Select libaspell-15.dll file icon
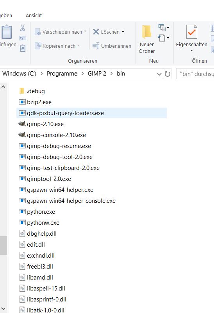Screen dimensions: 214x314 tap(22, 289)
